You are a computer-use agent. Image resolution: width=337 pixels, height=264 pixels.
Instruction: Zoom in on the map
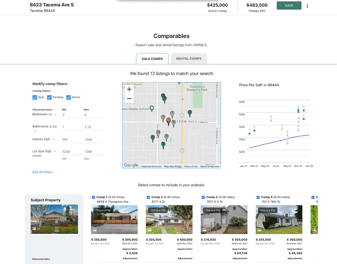tap(129, 89)
